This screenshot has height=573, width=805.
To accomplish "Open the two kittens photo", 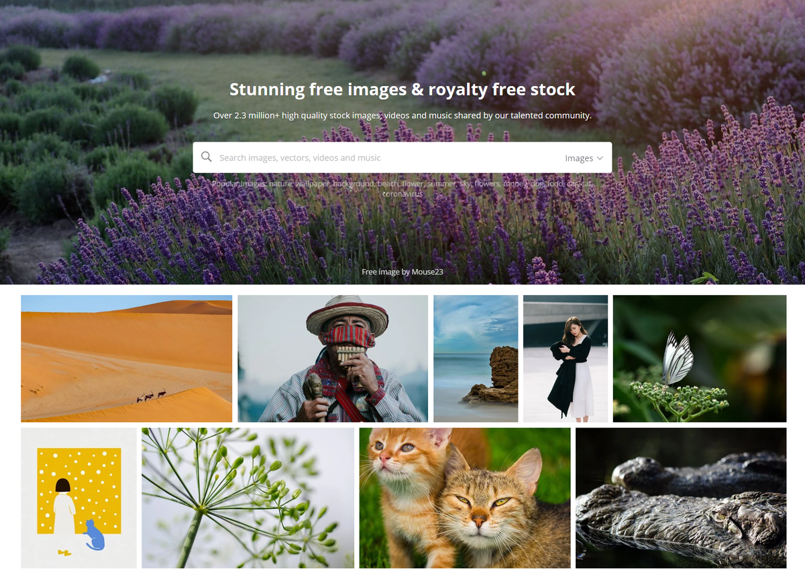I will click(465, 498).
